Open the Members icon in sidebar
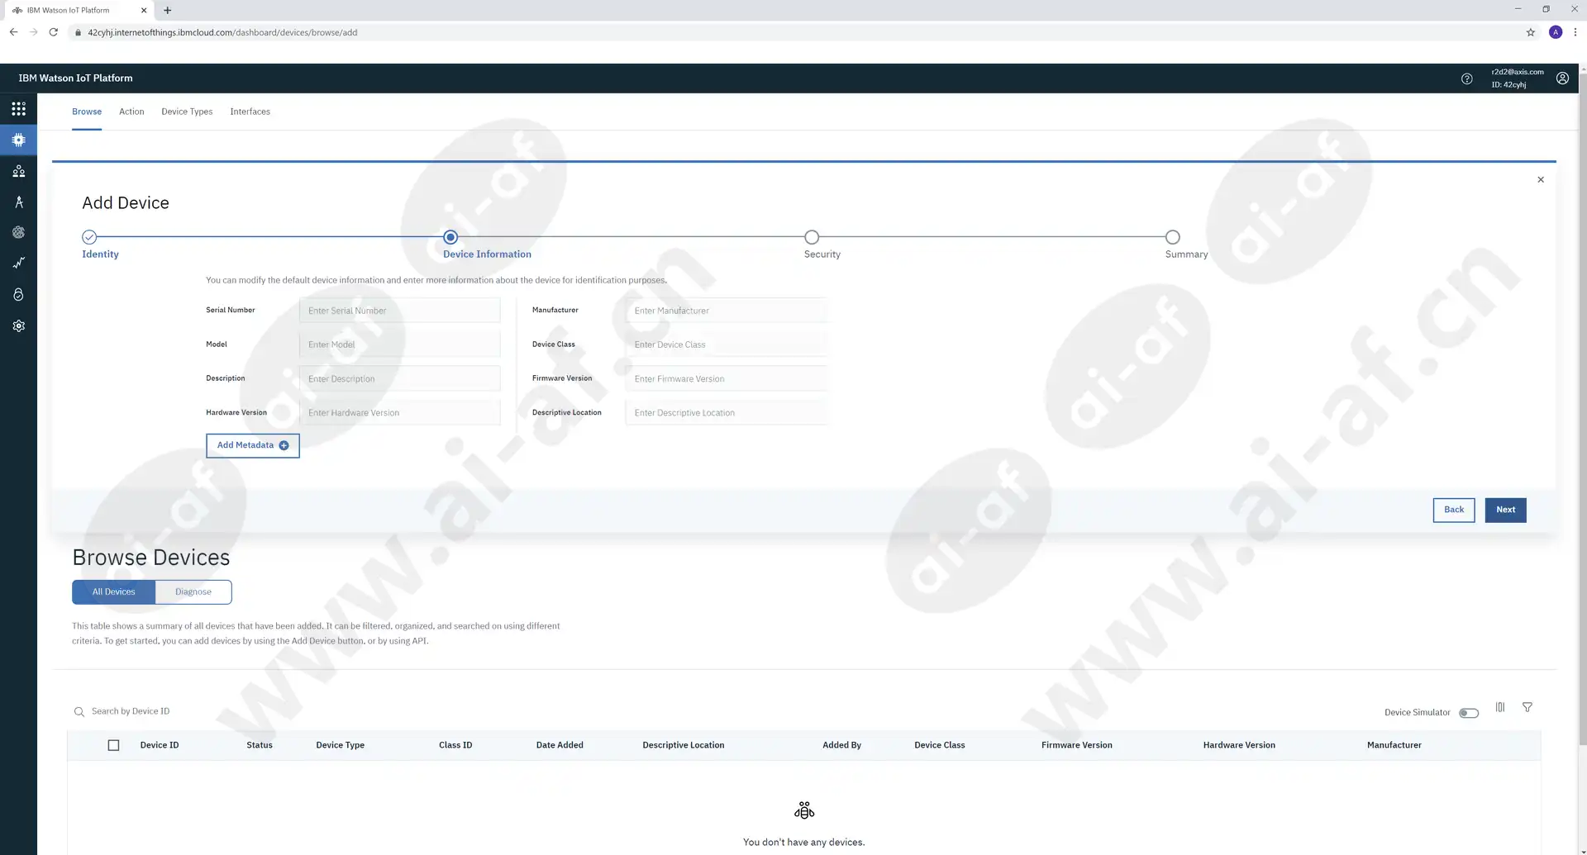 coord(18,171)
